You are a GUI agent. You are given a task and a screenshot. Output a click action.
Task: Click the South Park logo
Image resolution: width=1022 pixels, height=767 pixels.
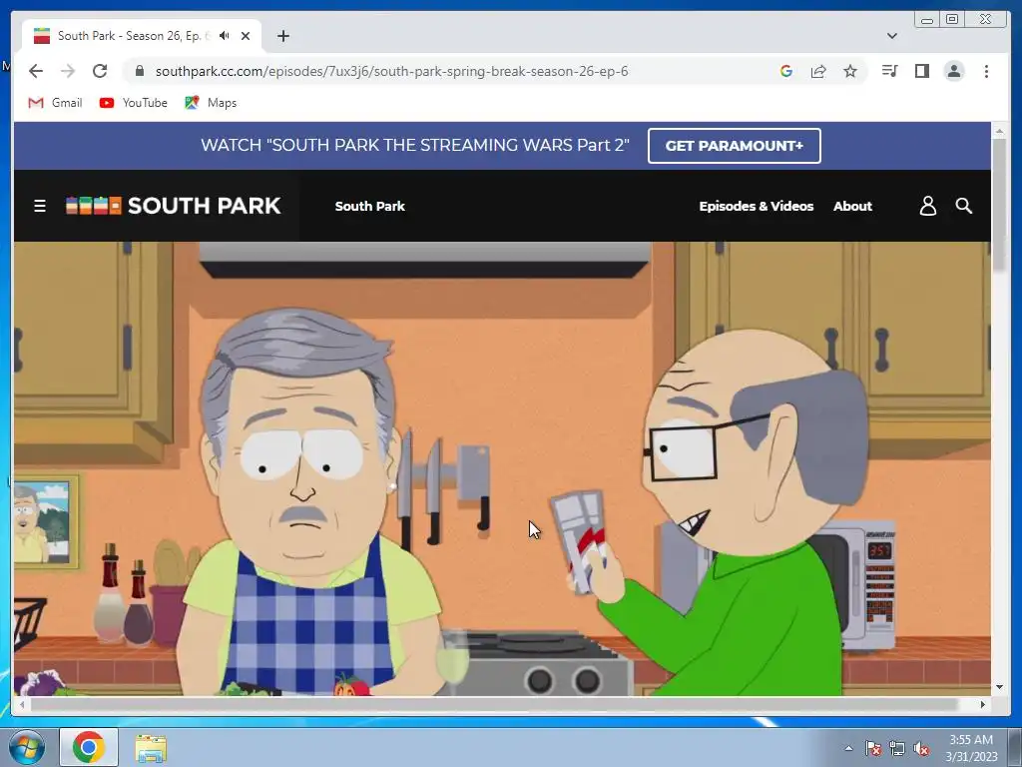point(174,206)
